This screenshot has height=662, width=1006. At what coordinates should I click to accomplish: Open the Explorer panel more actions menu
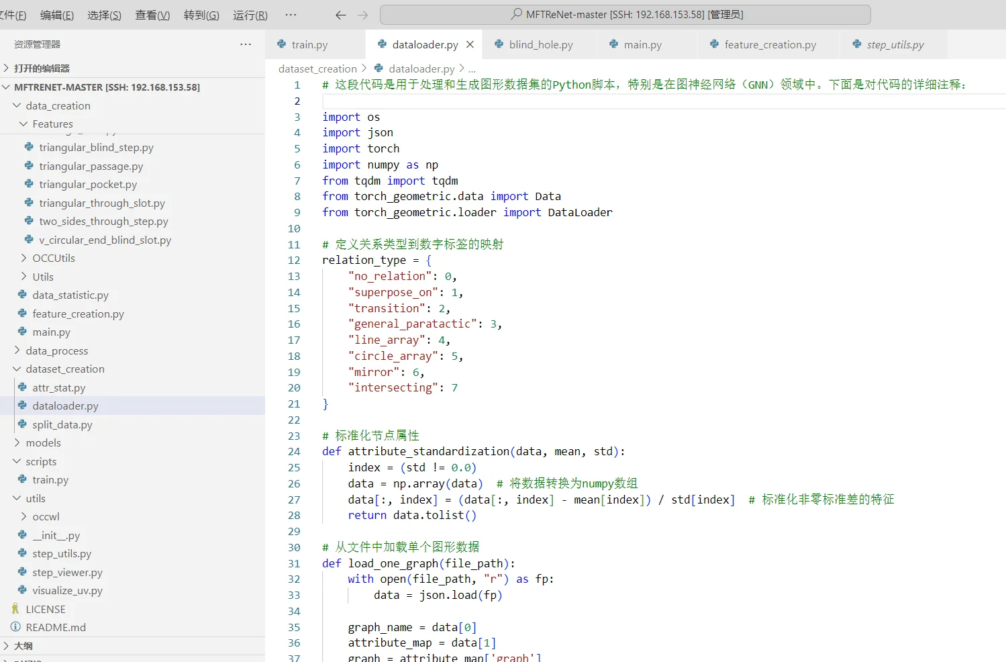click(x=246, y=44)
